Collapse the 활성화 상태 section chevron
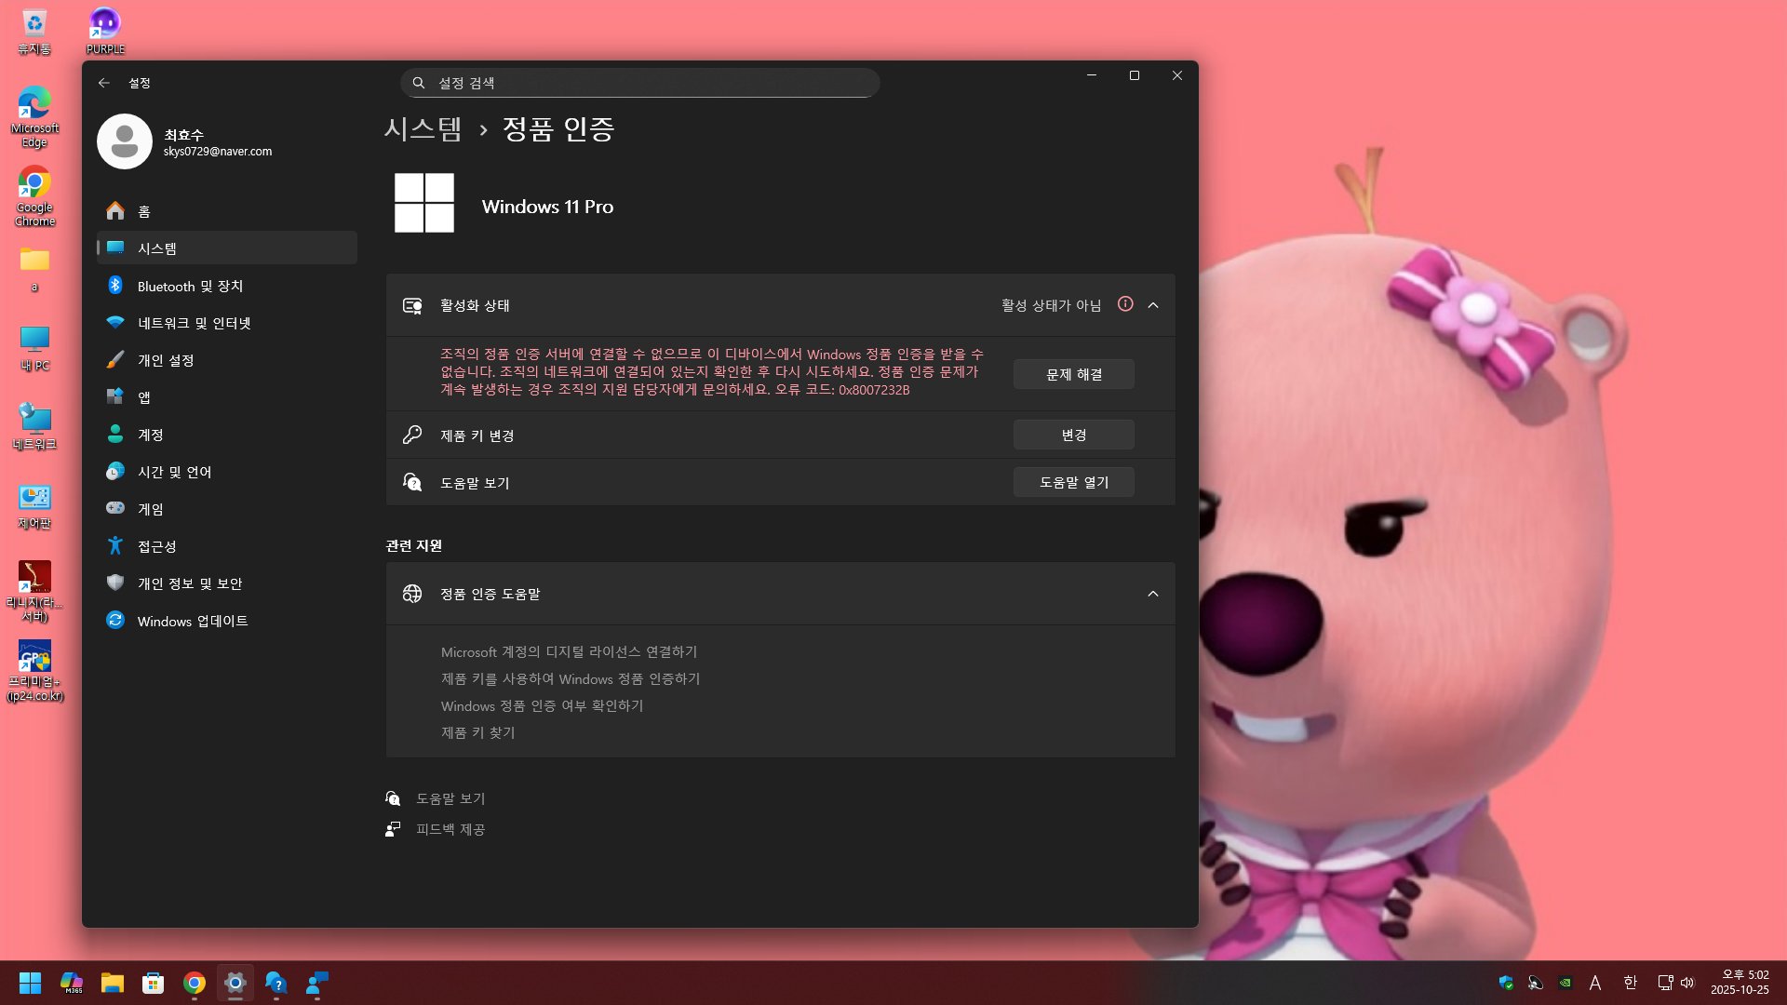This screenshot has height=1005, width=1787. point(1153,305)
